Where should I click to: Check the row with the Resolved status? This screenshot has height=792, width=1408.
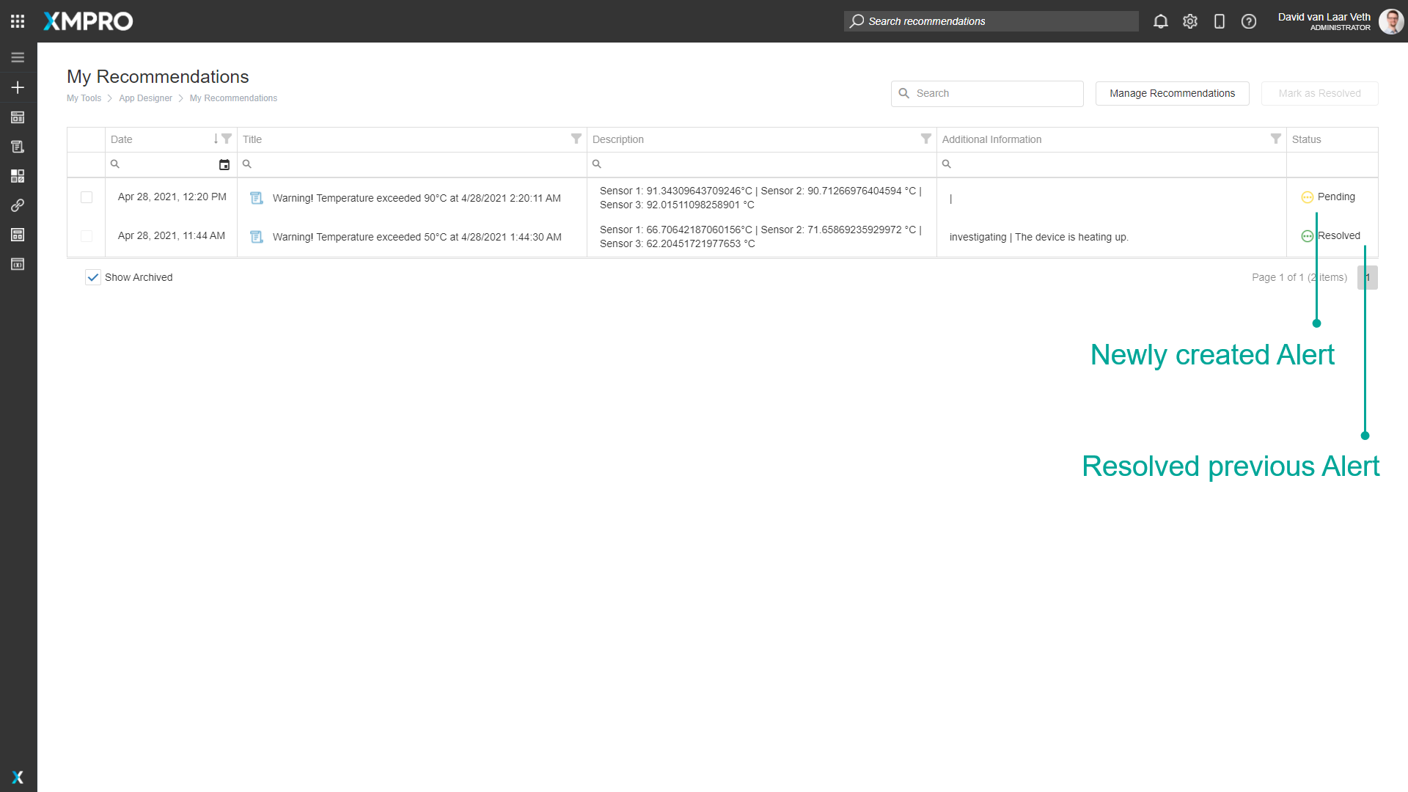pos(86,236)
